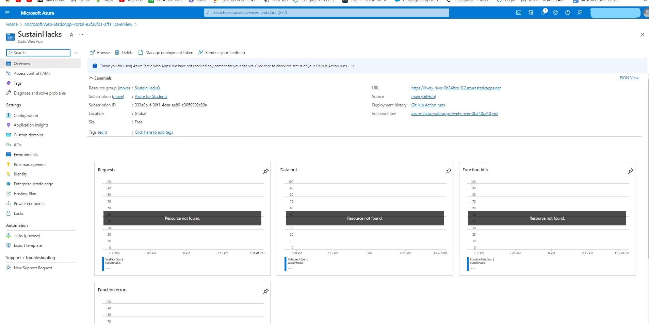The image size is (649, 324).
Task: Close the SustainHacks blade
Action: point(642,35)
